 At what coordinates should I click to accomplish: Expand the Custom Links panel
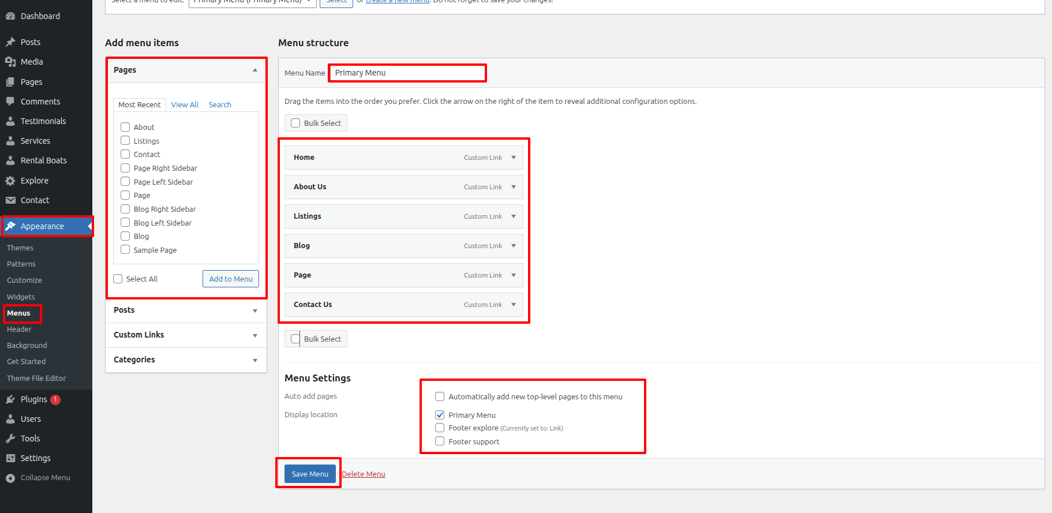(x=255, y=335)
